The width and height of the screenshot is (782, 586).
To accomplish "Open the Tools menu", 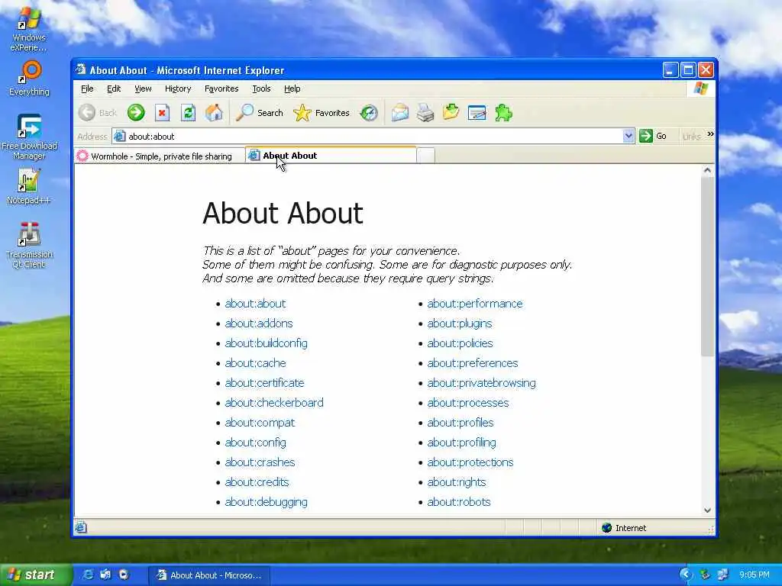I will 261,89.
